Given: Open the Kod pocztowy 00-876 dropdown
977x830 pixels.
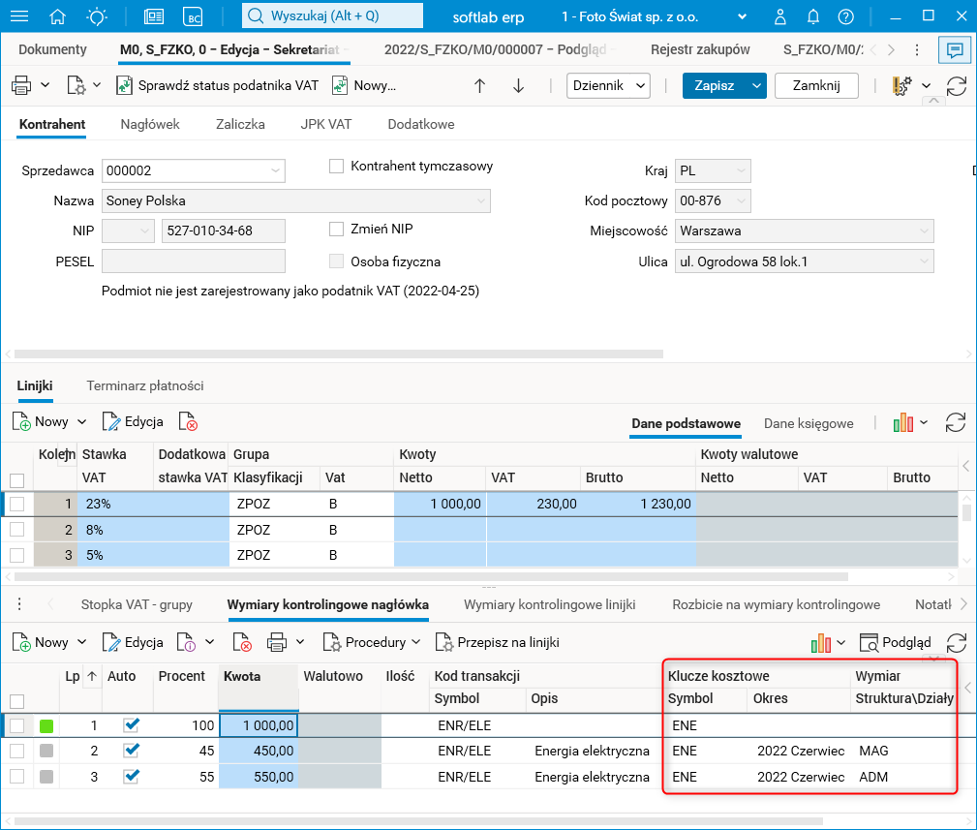Looking at the screenshot, I should click(x=741, y=201).
